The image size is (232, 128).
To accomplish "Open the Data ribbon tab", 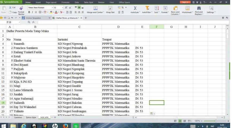I will (77, 2).
